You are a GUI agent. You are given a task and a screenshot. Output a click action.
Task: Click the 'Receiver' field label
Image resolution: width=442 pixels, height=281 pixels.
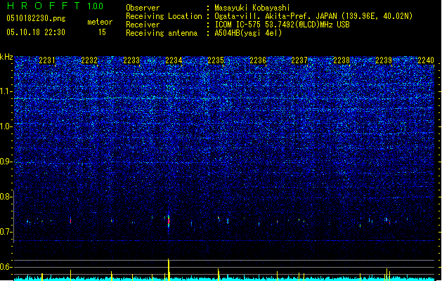[x=143, y=25]
